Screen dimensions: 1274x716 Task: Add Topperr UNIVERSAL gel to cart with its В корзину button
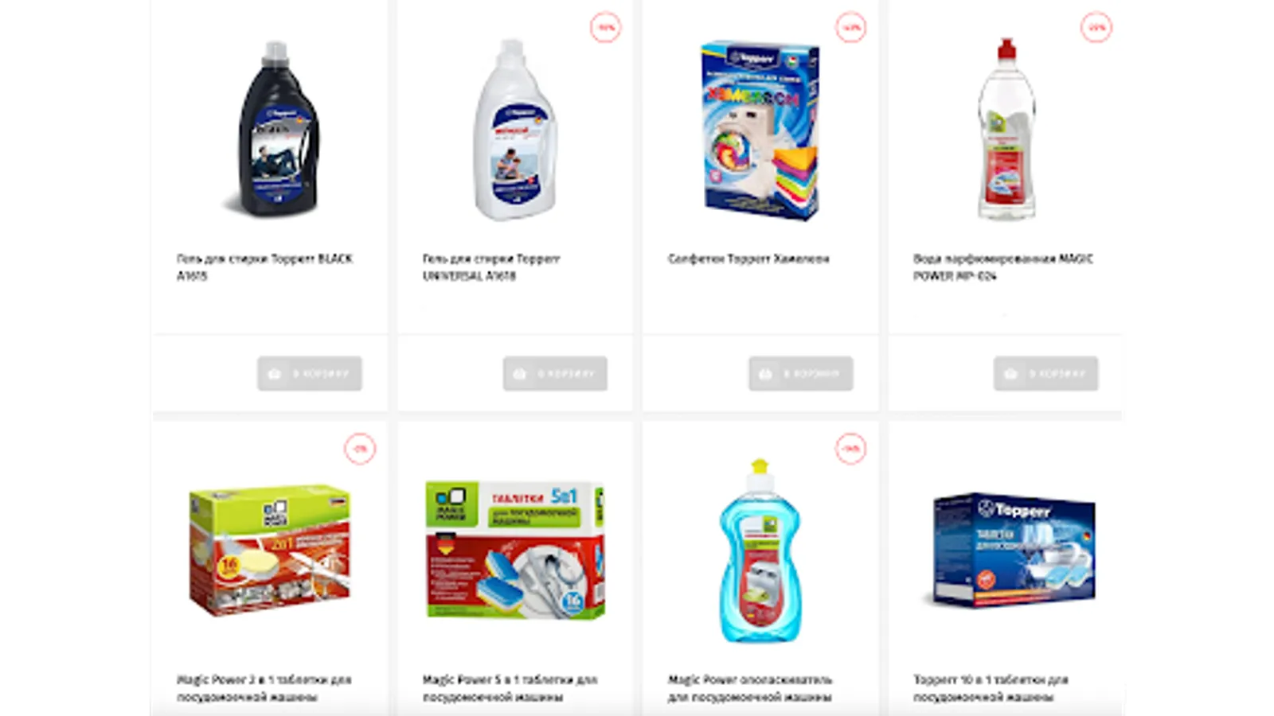tap(555, 374)
